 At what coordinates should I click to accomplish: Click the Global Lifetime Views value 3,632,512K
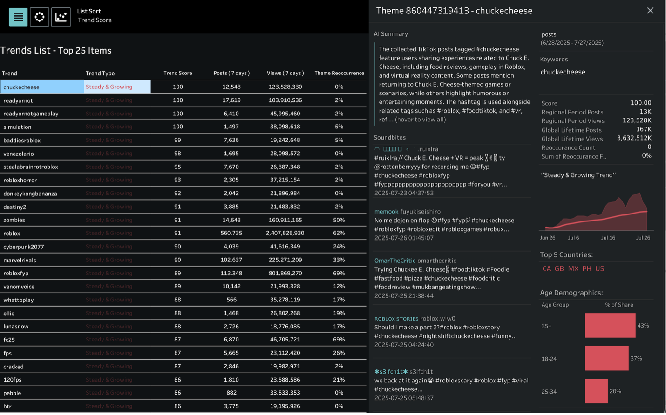tap(634, 138)
